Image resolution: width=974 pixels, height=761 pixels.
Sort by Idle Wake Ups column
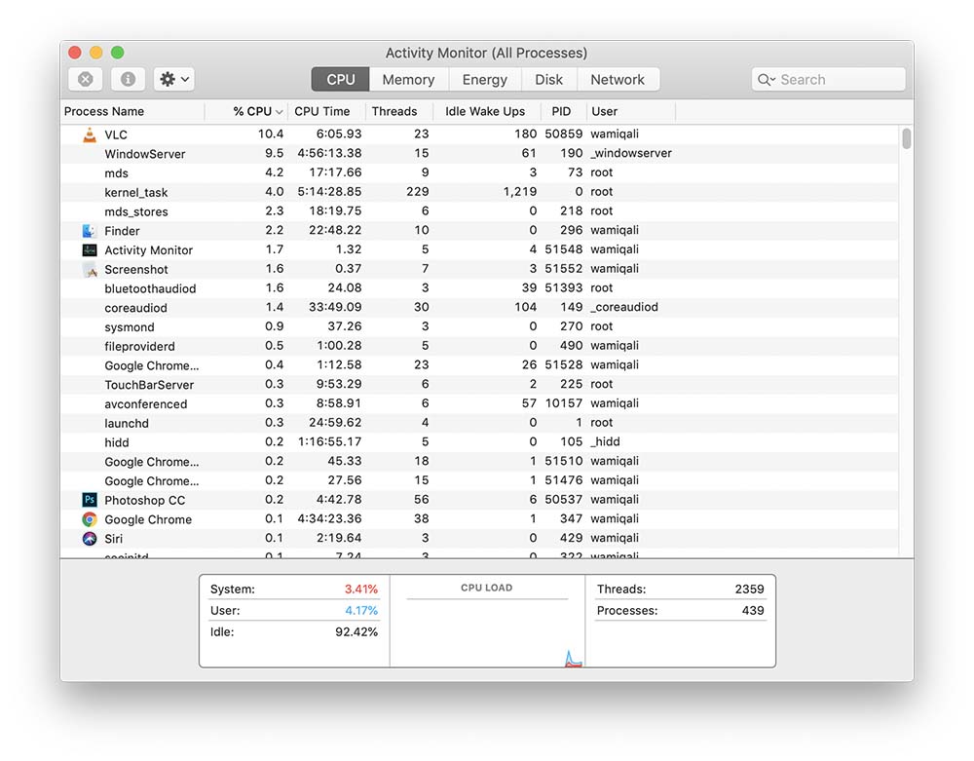(486, 112)
